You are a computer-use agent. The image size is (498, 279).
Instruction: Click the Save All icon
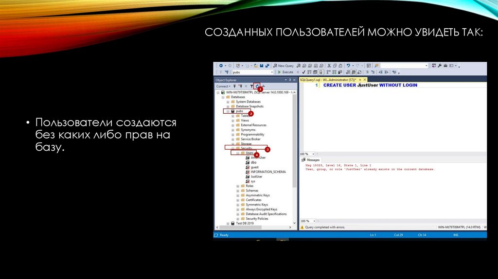click(267, 66)
